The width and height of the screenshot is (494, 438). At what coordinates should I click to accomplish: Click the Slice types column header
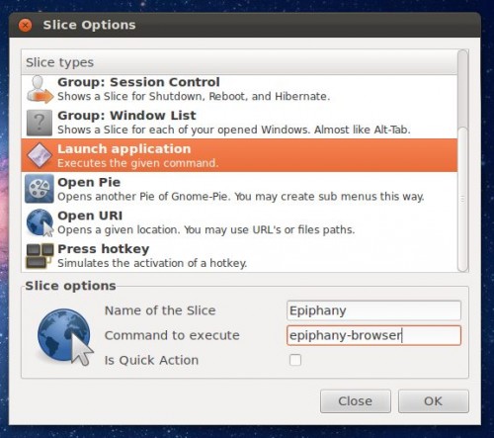click(x=239, y=62)
